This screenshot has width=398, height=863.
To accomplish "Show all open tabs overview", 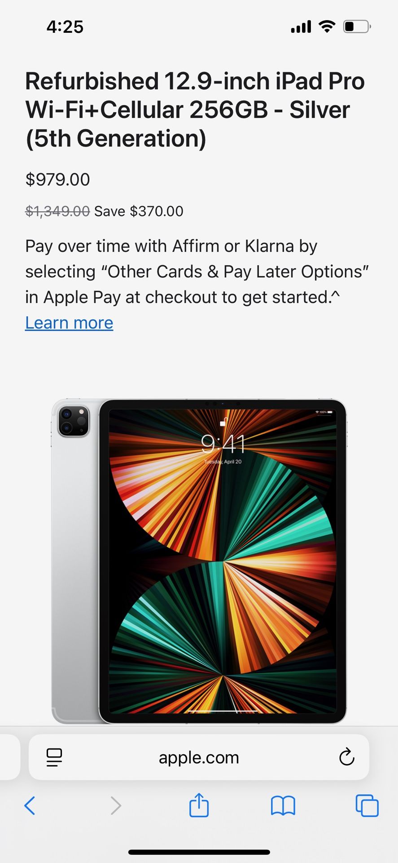I will (367, 805).
